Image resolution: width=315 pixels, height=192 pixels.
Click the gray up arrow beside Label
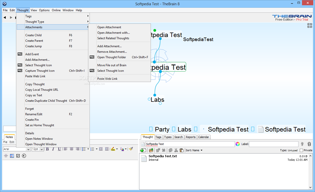click(302, 144)
